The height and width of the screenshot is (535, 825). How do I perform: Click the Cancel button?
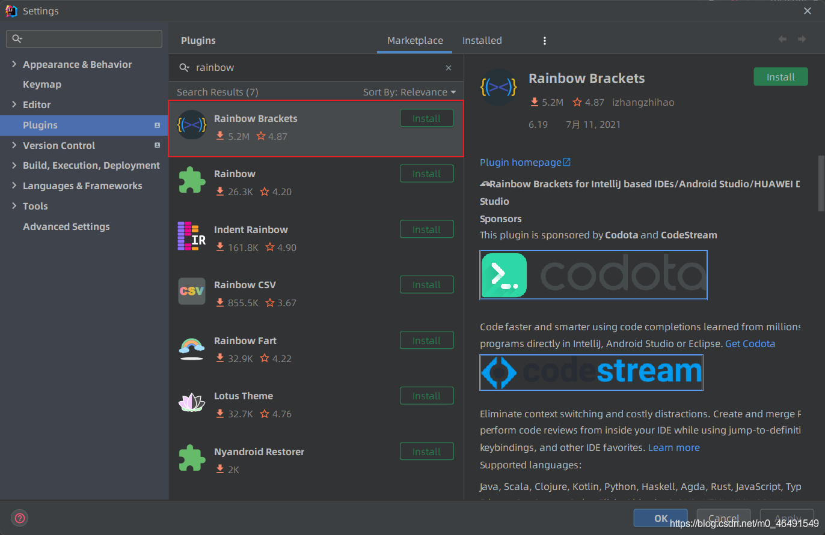tap(723, 518)
